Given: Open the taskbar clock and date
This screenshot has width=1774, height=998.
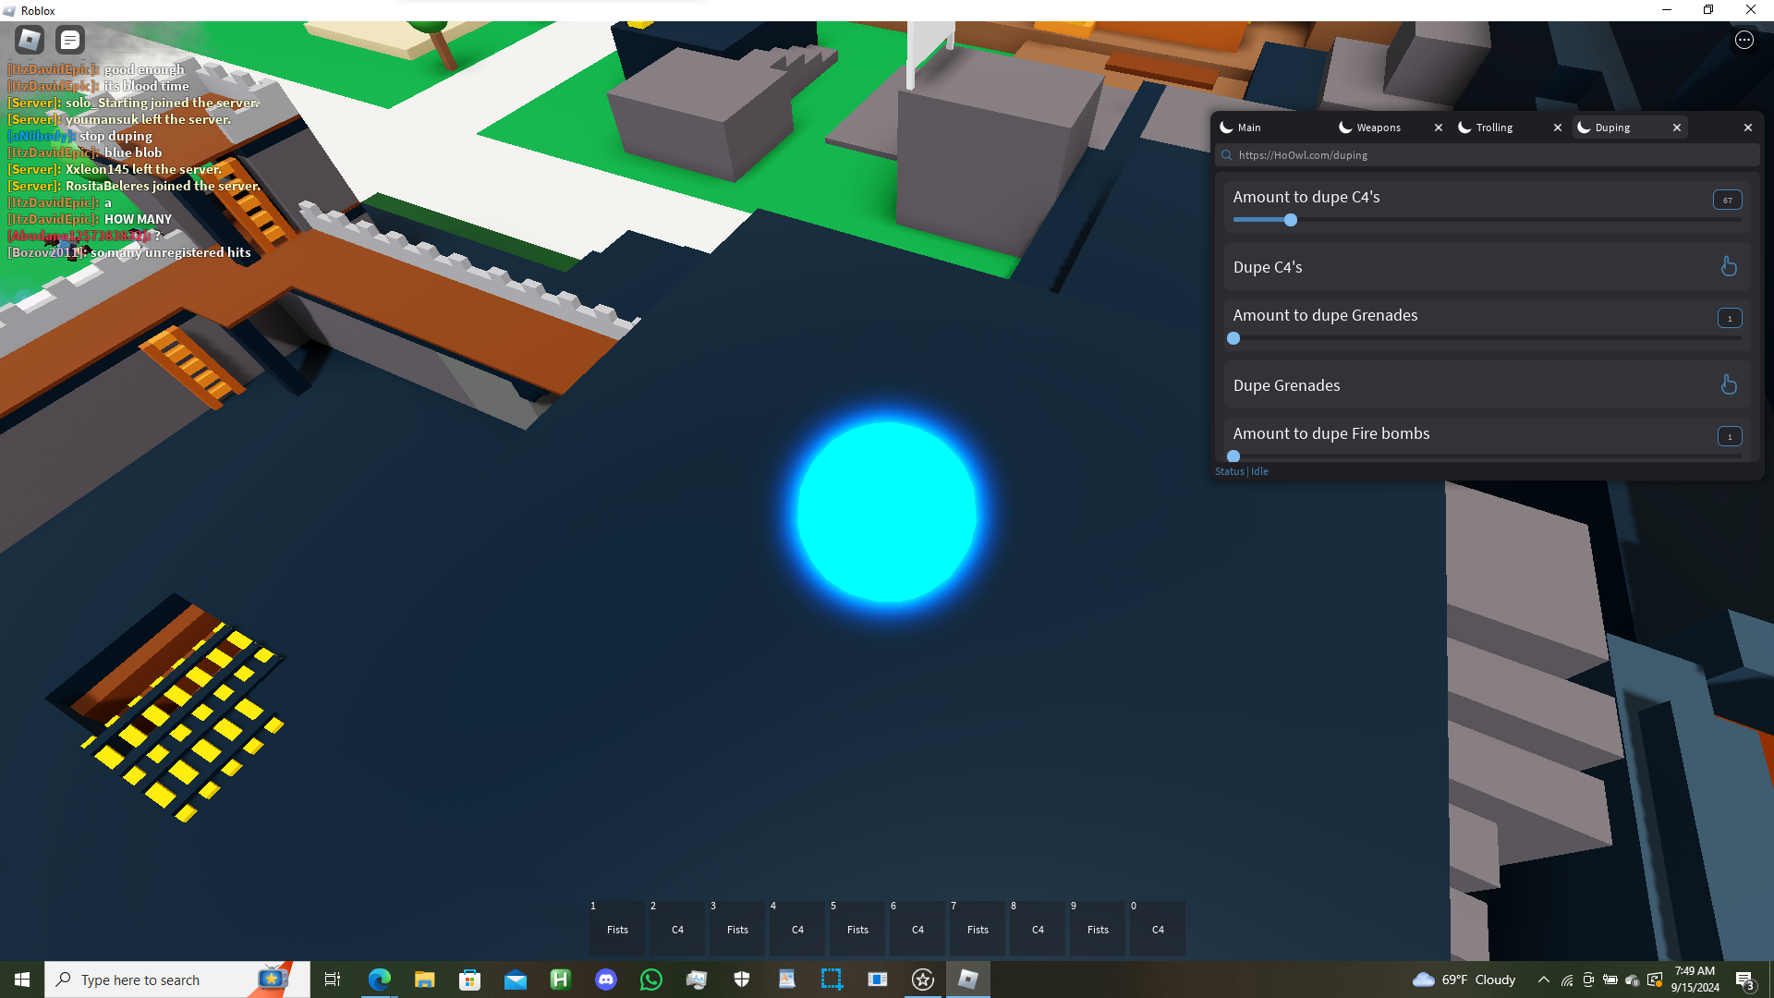Looking at the screenshot, I should (x=1695, y=980).
